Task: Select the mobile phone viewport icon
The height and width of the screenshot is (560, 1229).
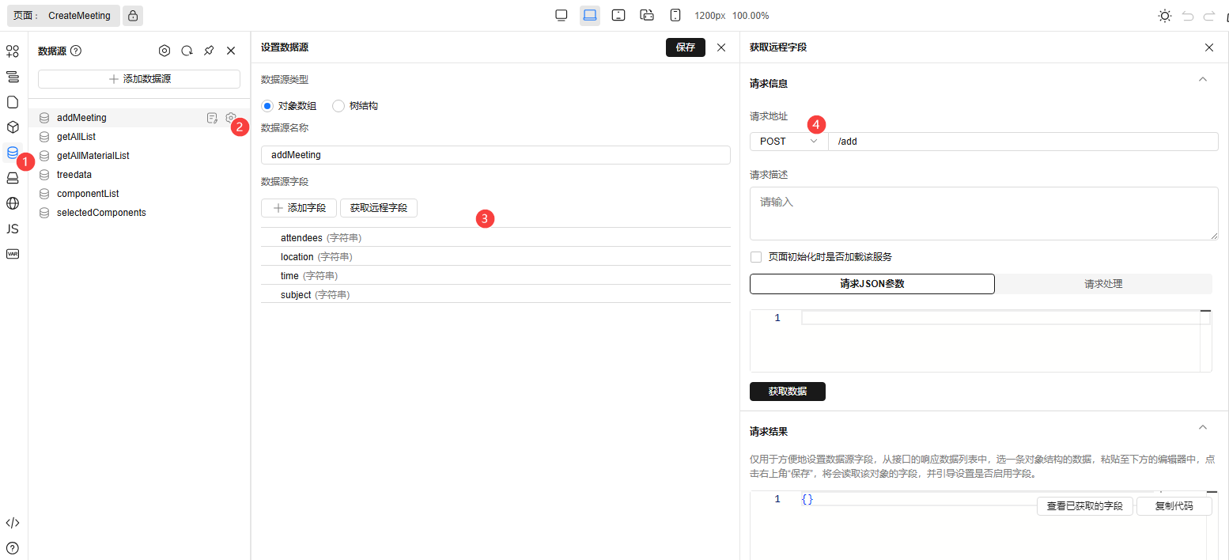Action: [x=675, y=16]
